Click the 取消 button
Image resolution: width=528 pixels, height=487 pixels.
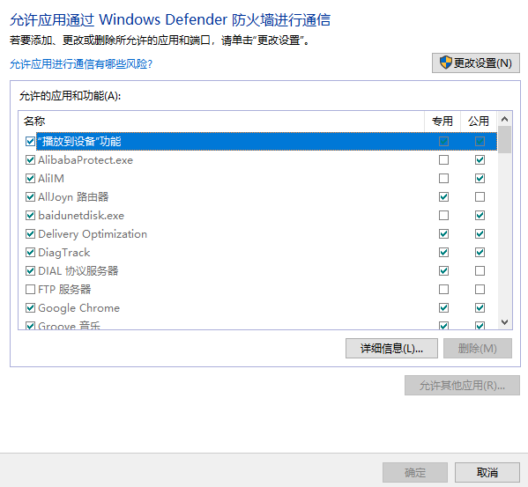coord(487,473)
